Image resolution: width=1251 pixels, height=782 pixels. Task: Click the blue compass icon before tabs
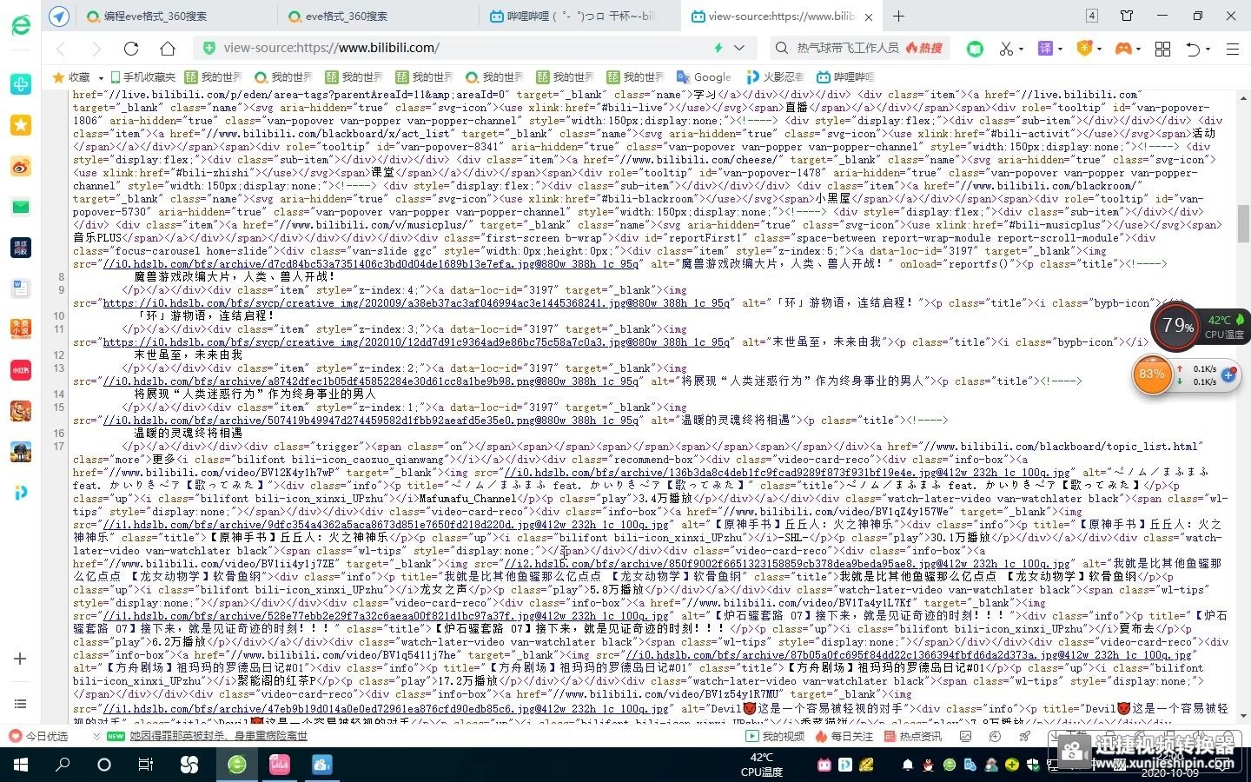point(58,16)
